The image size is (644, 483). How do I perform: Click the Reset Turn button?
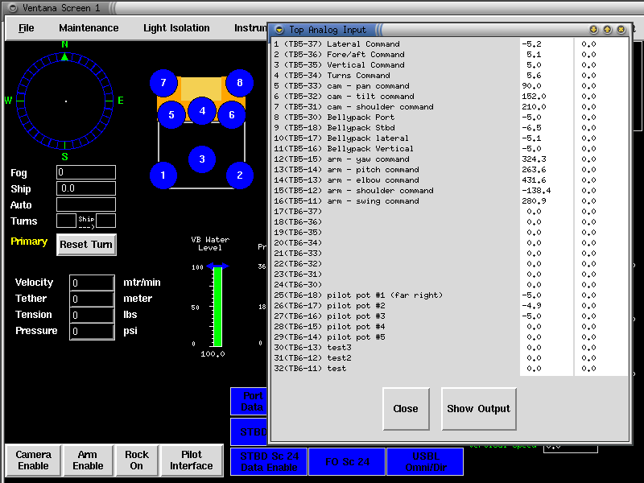86,245
